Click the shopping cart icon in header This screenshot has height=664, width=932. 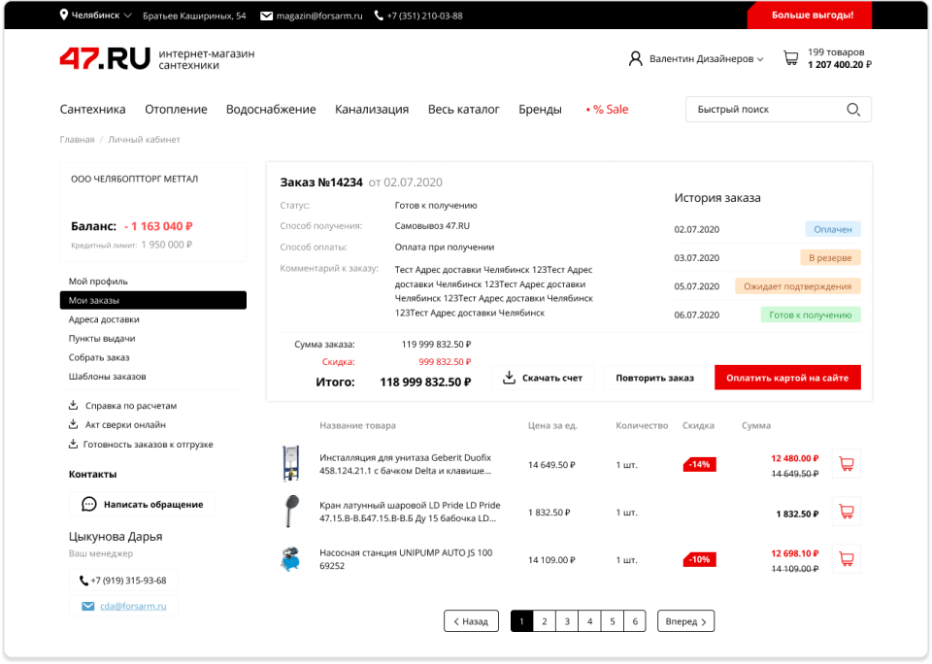[790, 58]
